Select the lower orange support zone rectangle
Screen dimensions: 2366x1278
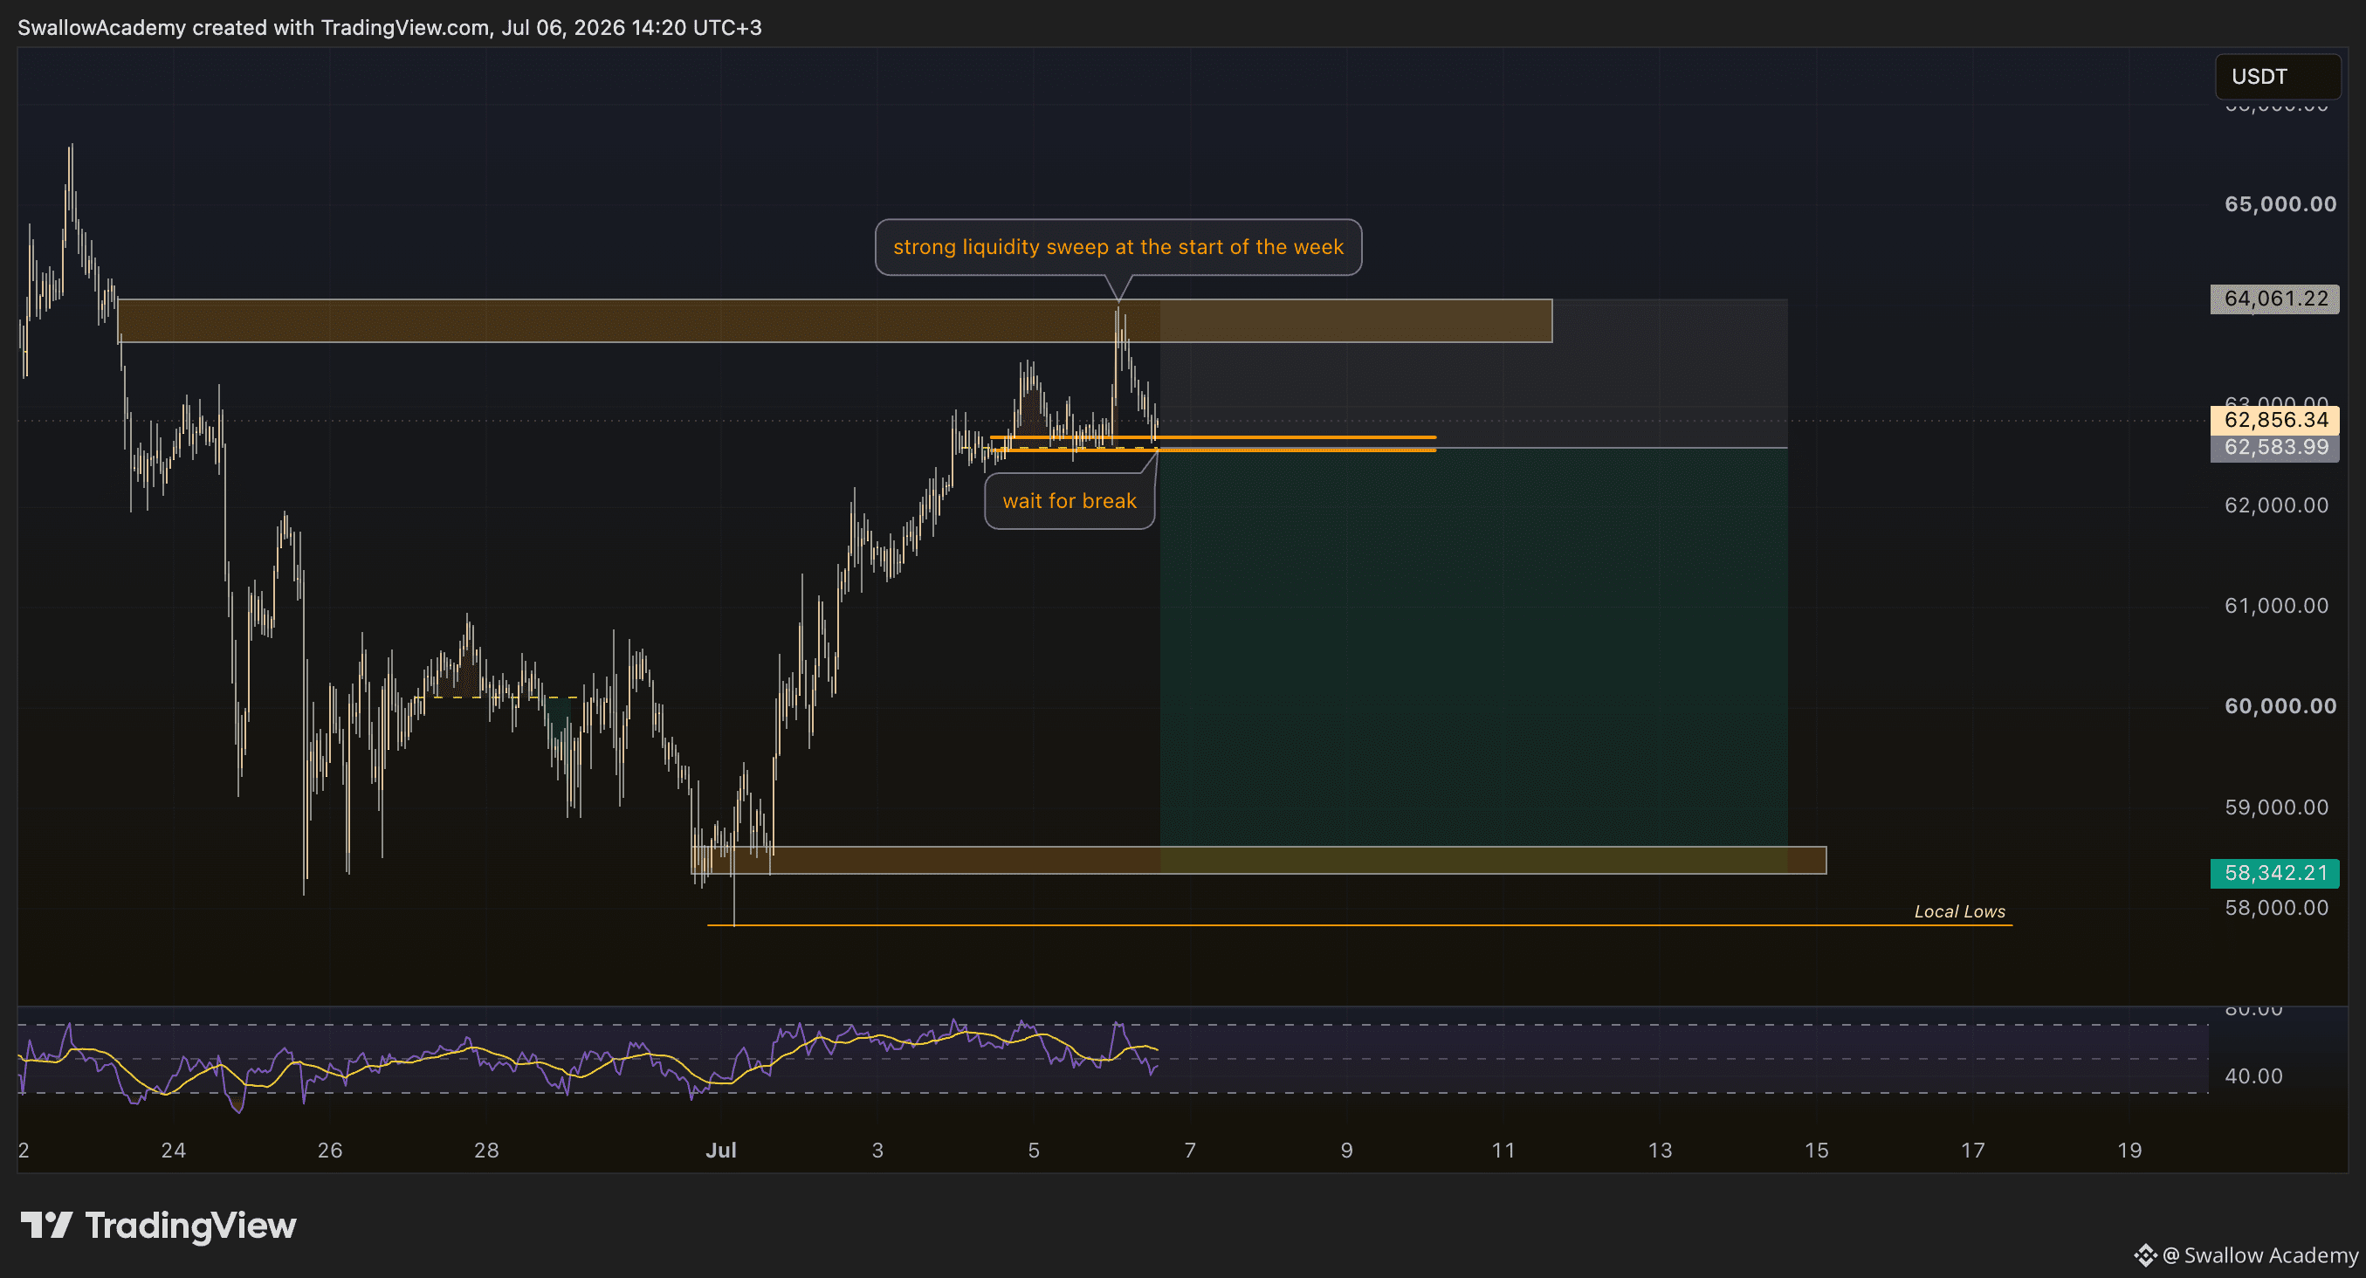(1258, 860)
